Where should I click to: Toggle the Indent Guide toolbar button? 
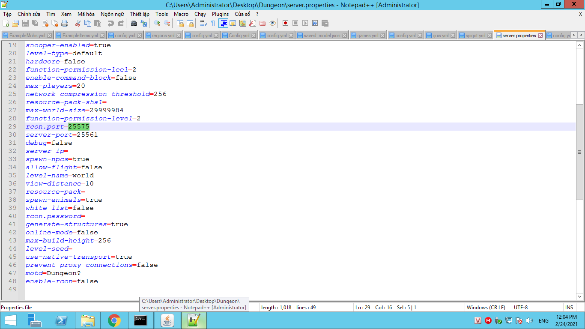223,23
